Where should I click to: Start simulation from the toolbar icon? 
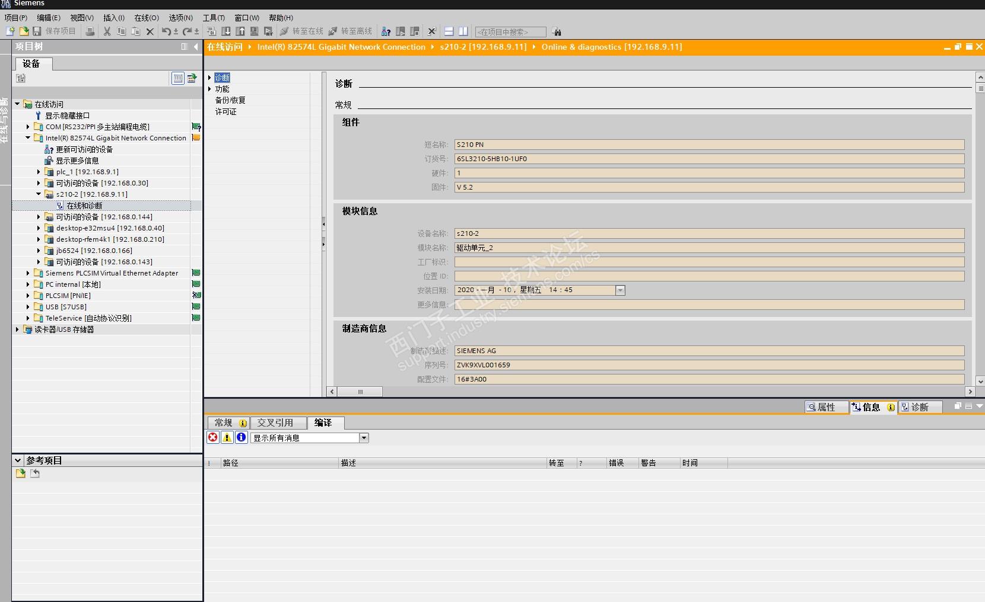click(255, 31)
